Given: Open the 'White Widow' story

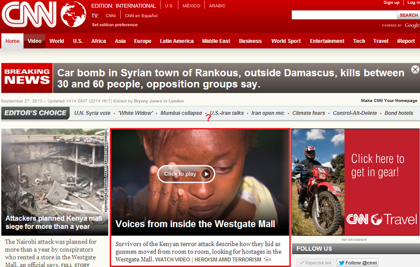Looking at the screenshot, I should [x=135, y=113].
